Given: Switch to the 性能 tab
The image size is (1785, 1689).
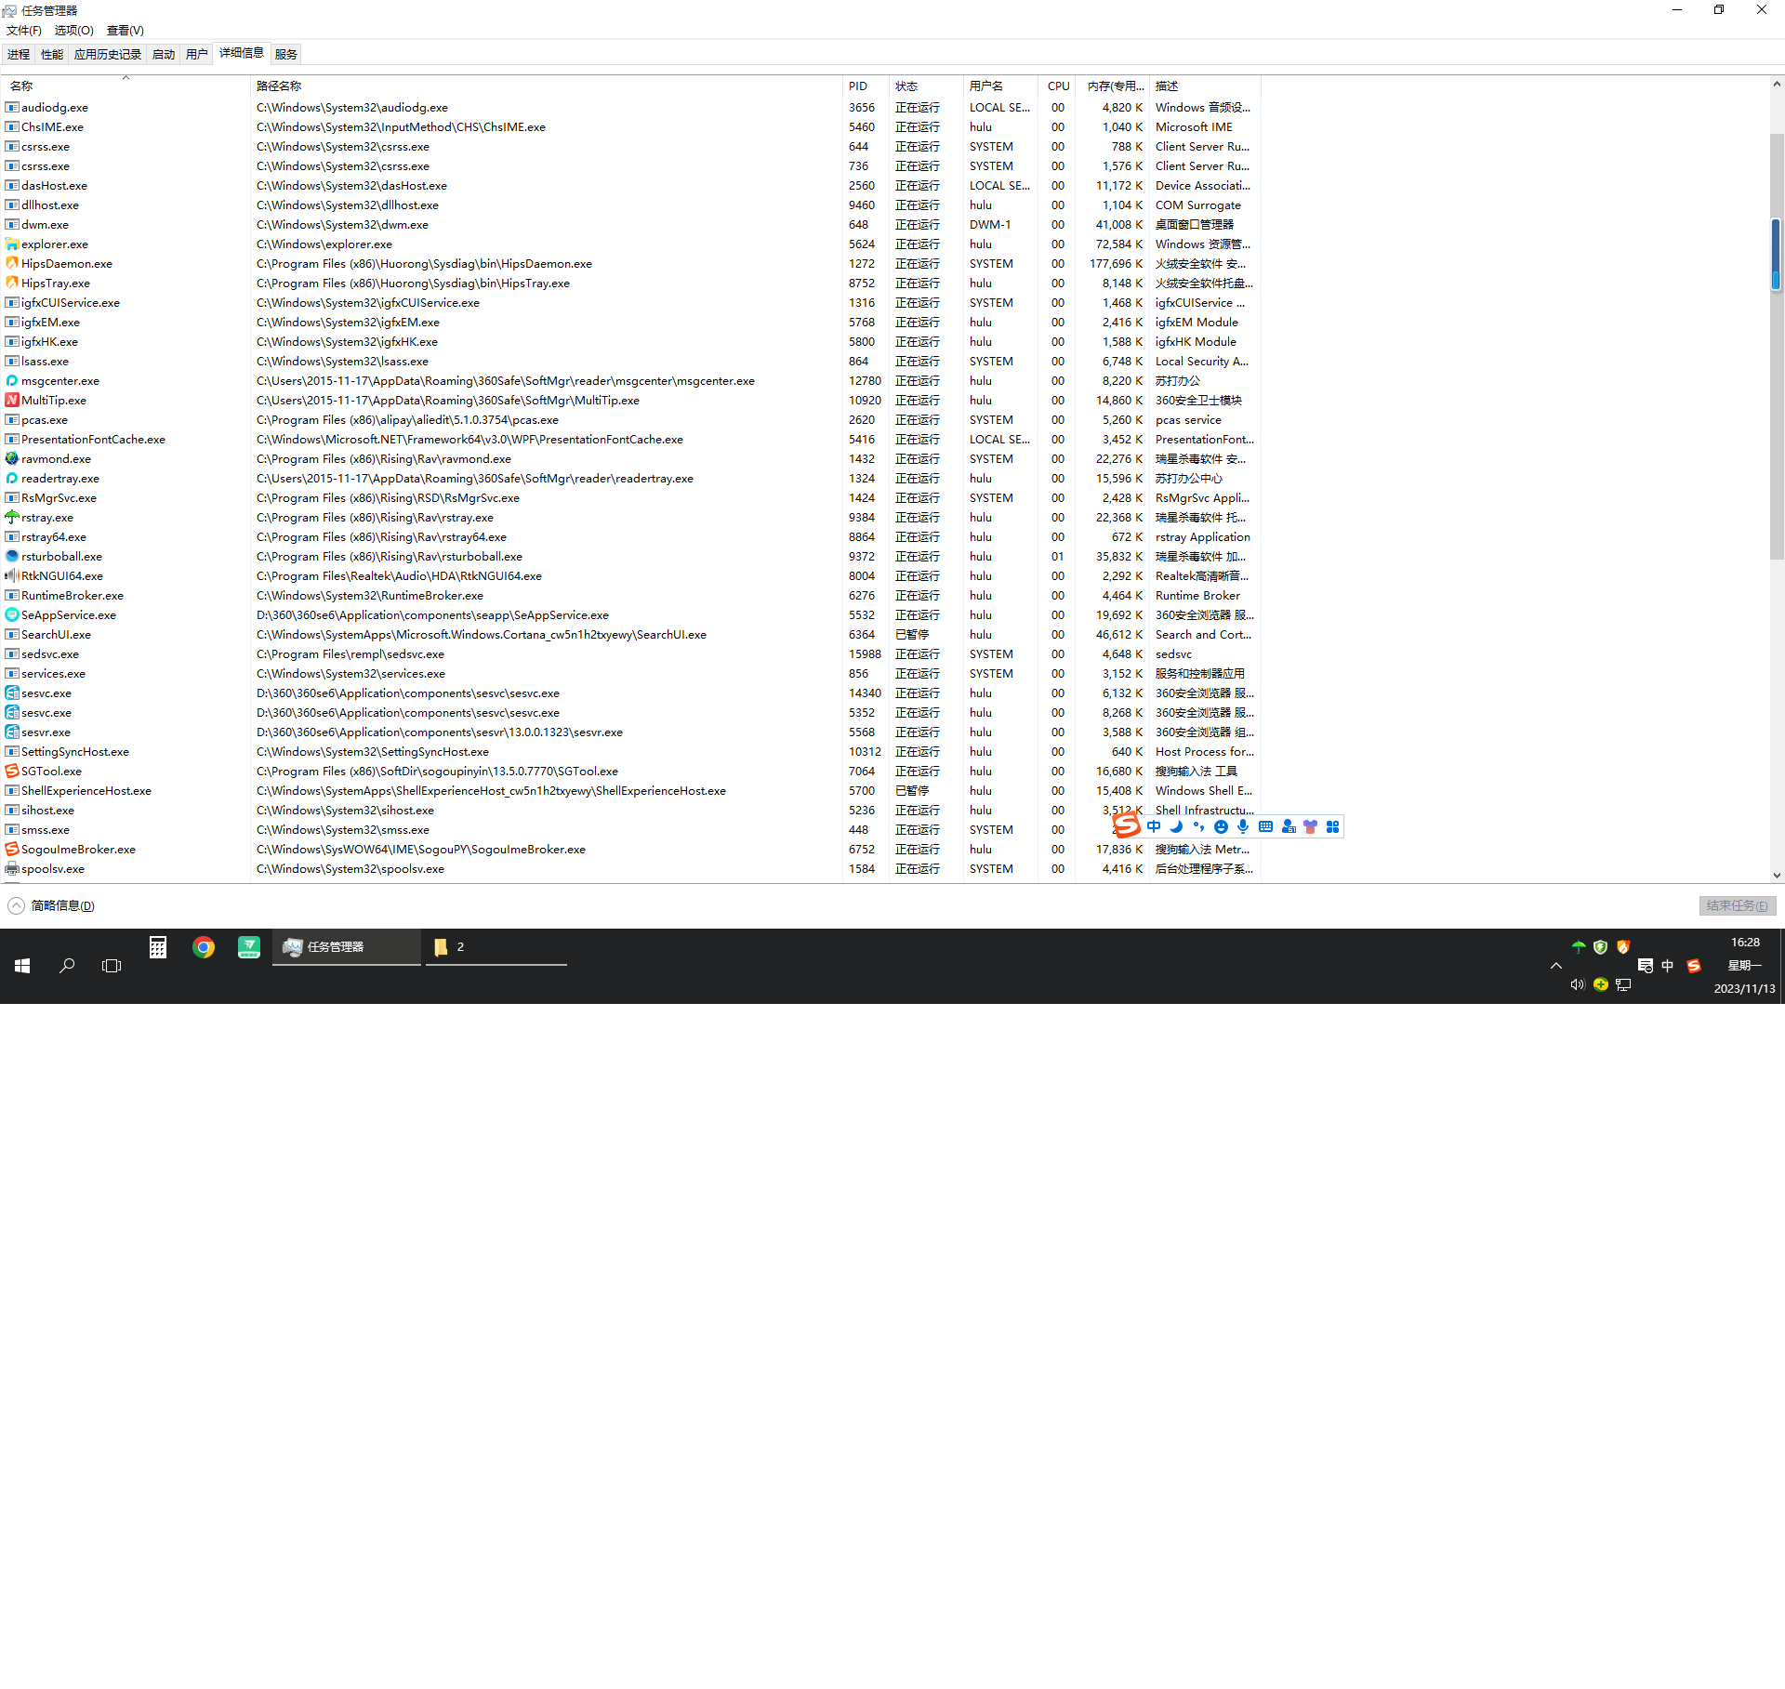Looking at the screenshot, I should pos(52,55).
